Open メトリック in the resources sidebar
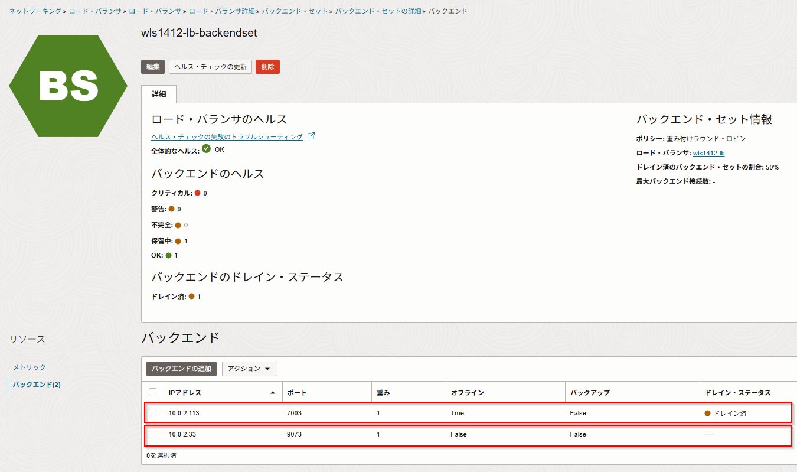 [x=30, y=367]
